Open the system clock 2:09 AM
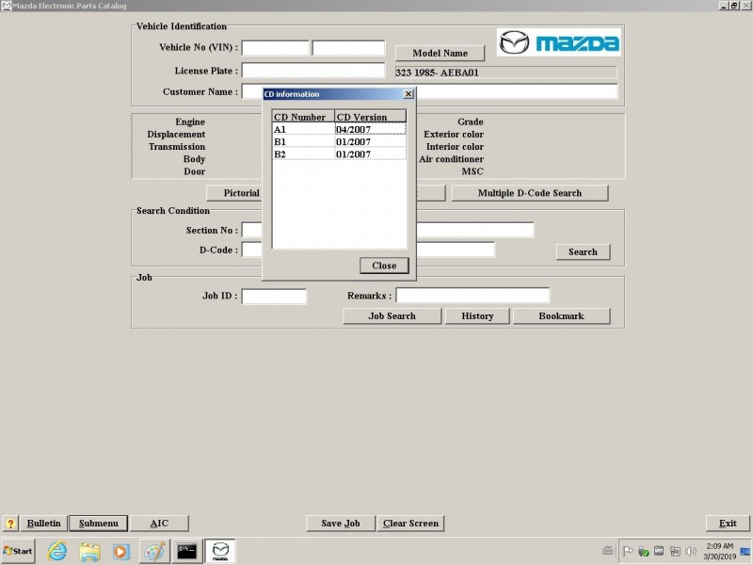 pyautogui.click(x=719, y=551)
